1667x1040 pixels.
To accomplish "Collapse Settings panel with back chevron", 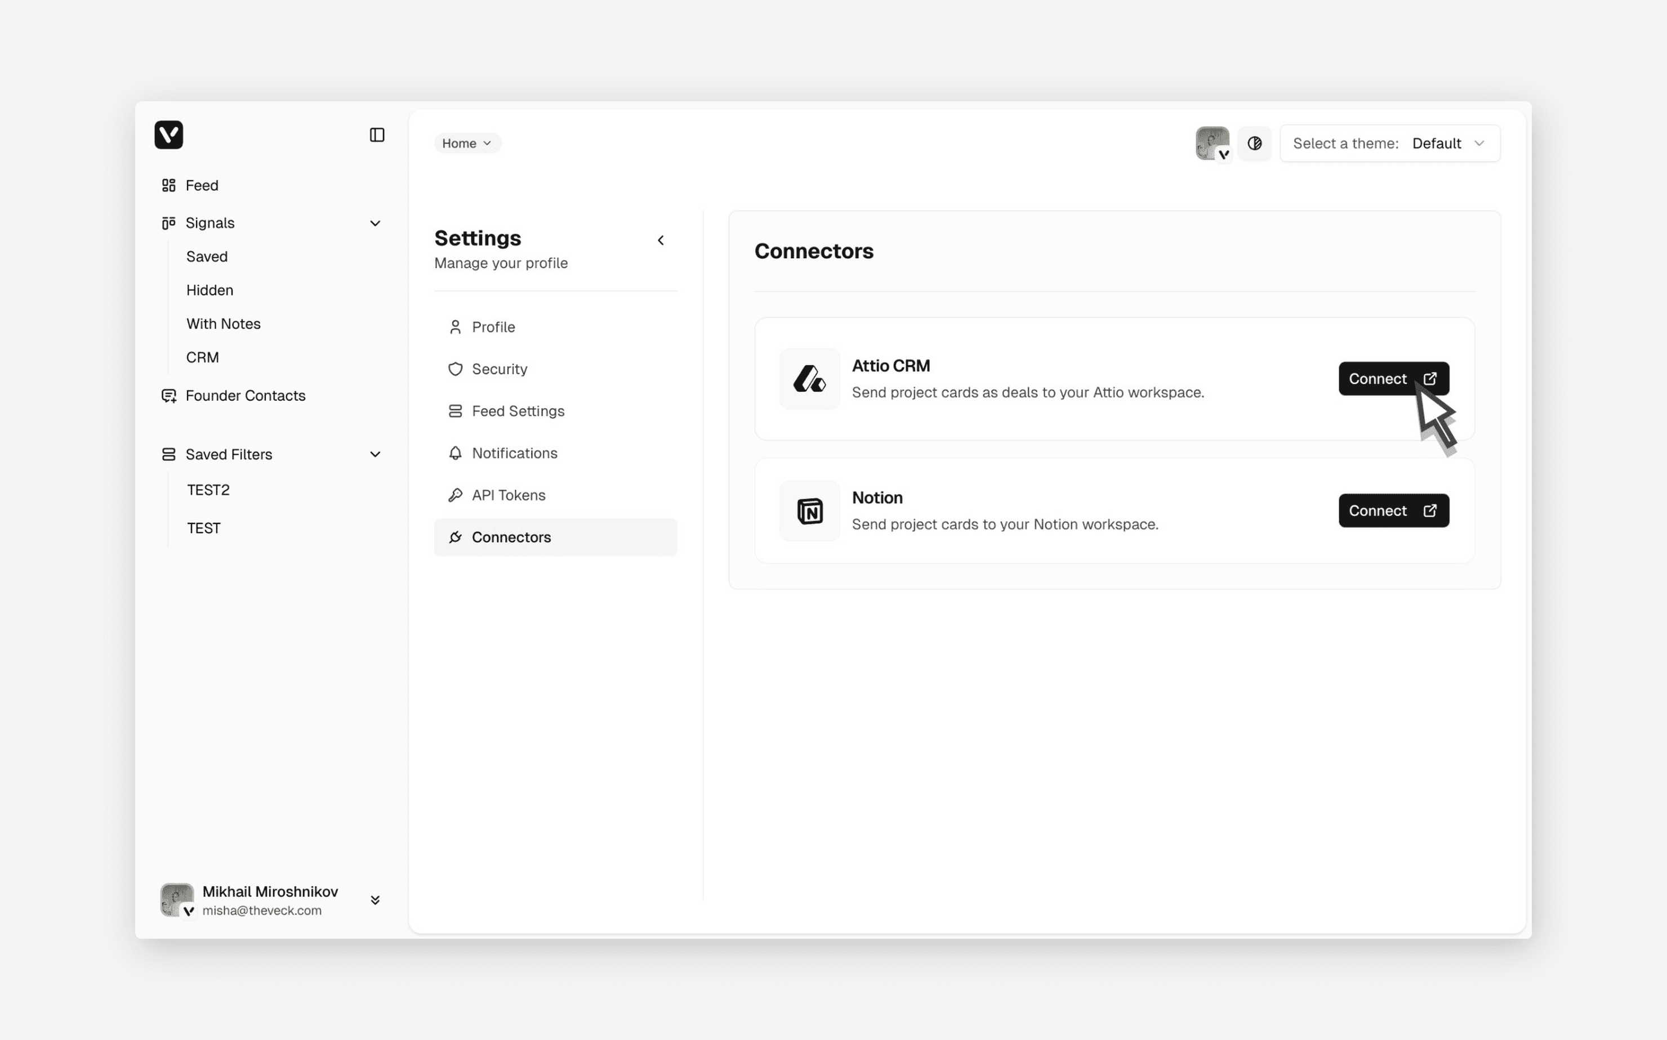I will click(x=661, y=240).
